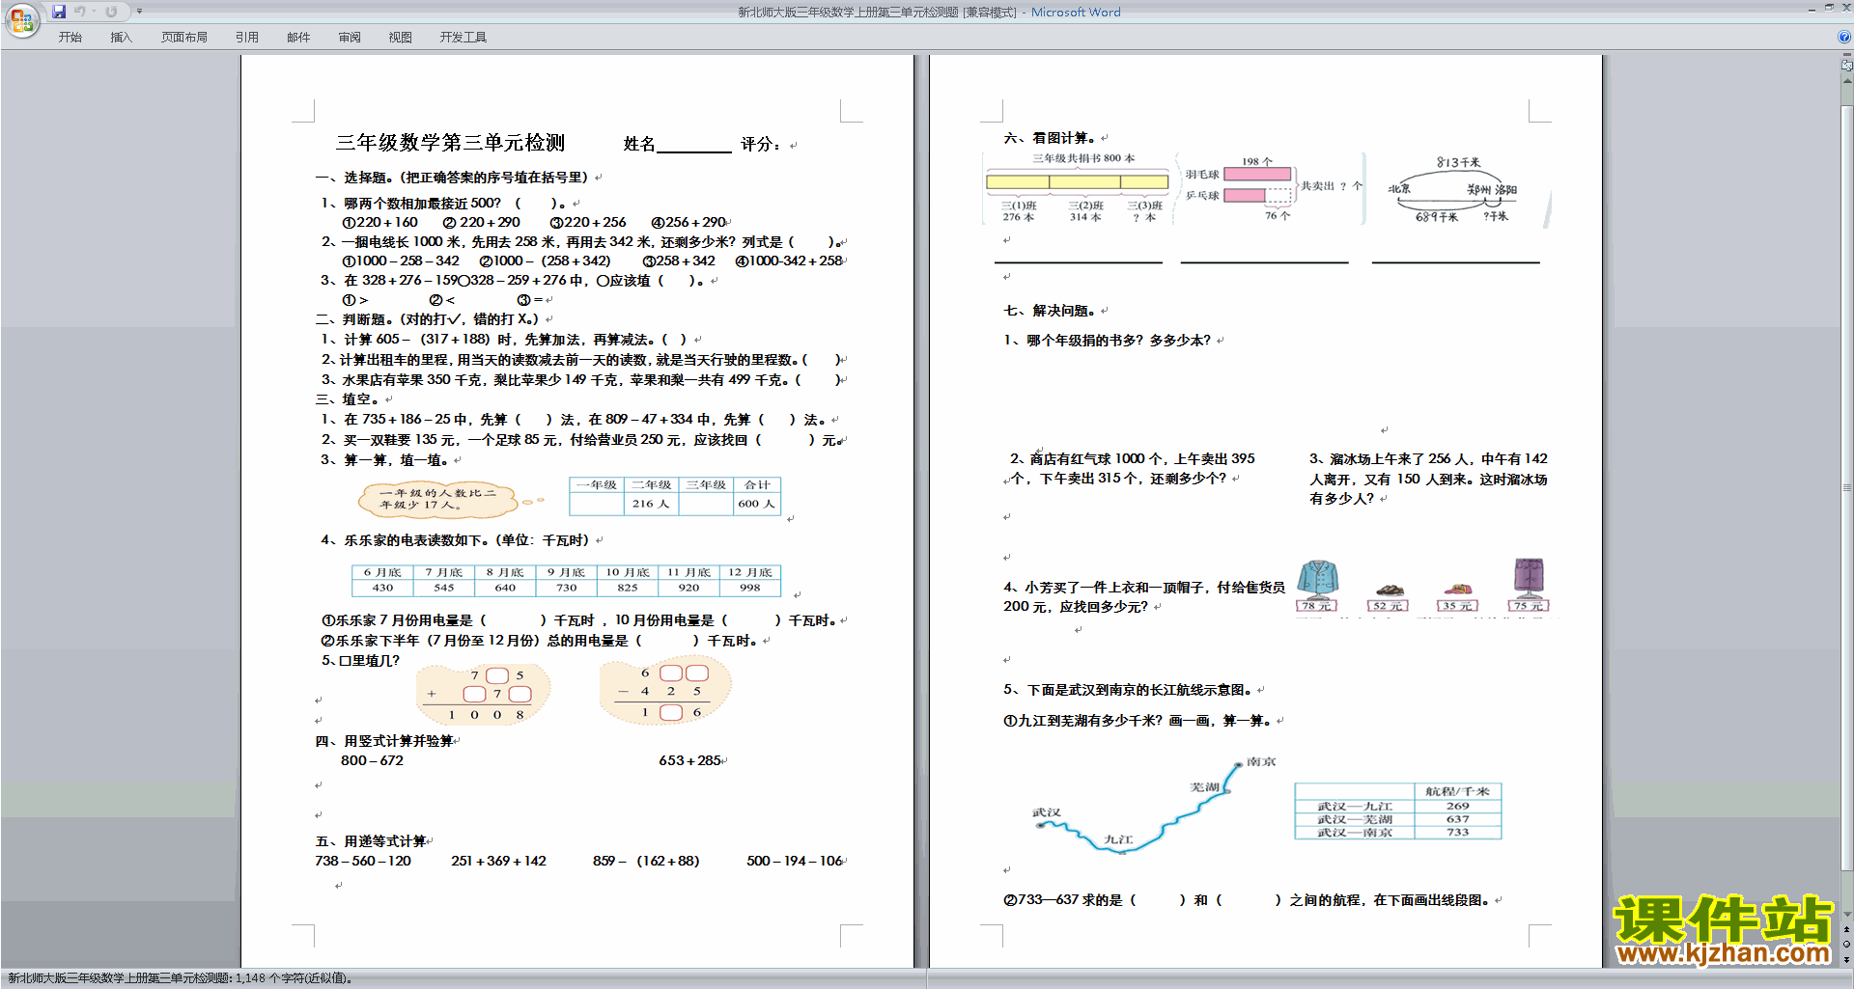This screenshot has height=989, width=1854.
Task: Click the expression 500－194－106
Action: [x=795, y=862]
